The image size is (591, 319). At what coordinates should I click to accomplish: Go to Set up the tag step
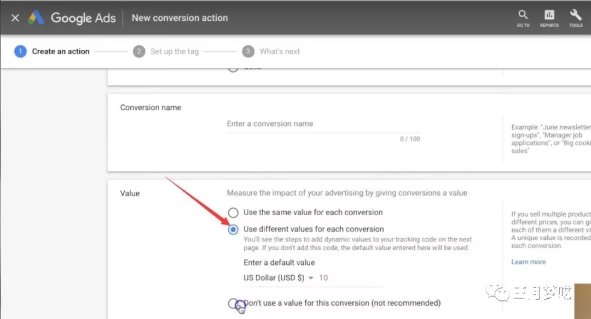point(174,51)
